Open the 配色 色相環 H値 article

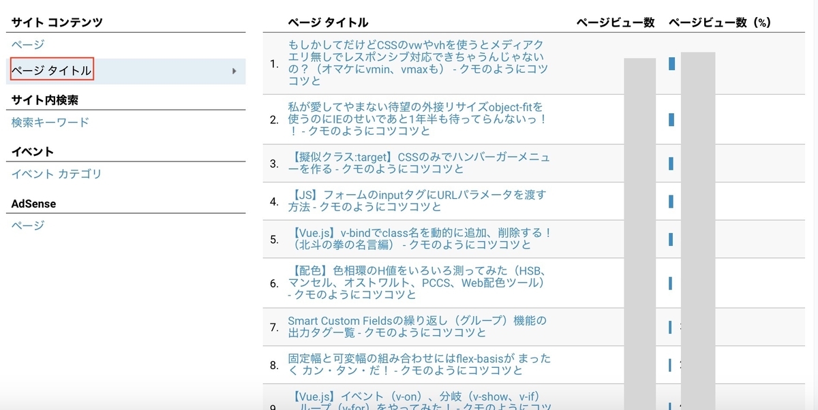(418, 283)
